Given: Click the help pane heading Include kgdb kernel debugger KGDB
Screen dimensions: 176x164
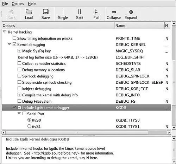Looking at the screenshot, I should pos(38,139).
